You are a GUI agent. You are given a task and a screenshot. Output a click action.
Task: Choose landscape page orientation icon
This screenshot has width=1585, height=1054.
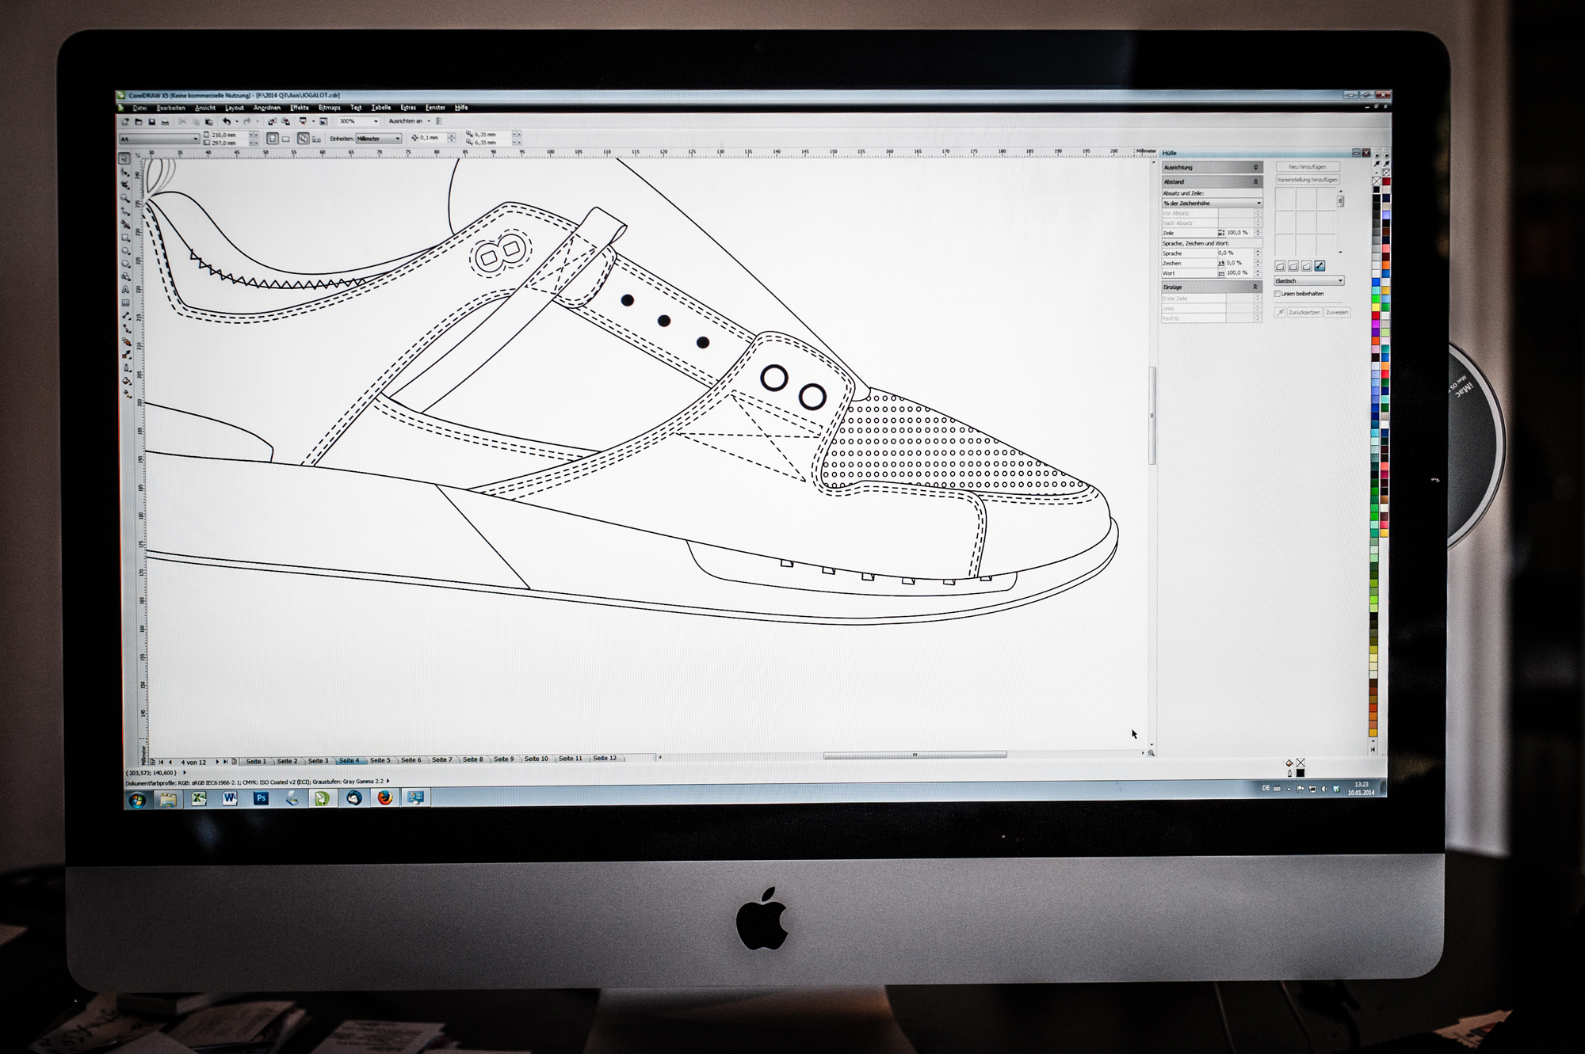[286, 139]
